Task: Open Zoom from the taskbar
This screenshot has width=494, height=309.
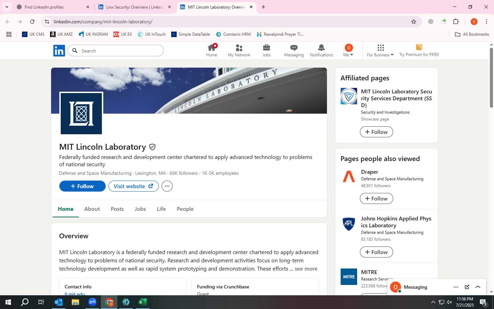Action: pos(92,302)
